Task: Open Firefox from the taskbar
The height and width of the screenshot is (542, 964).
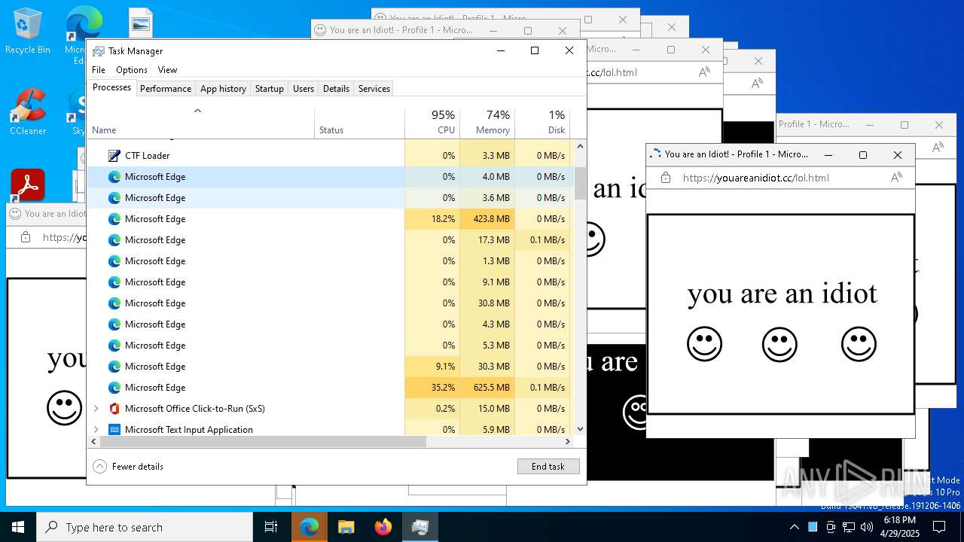Action: tap(383, 527)
